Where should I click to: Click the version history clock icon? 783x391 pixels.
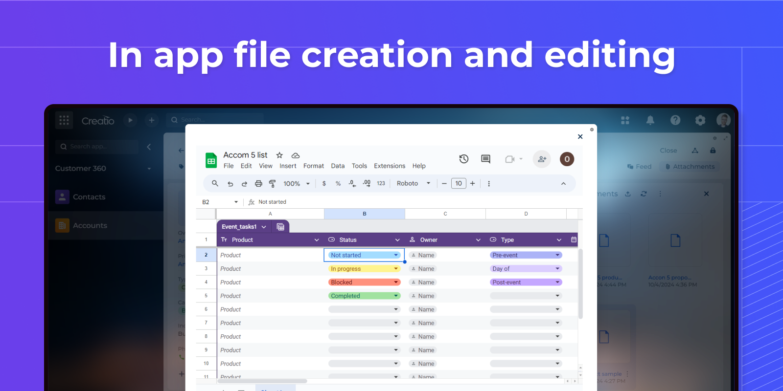(463, 159)
